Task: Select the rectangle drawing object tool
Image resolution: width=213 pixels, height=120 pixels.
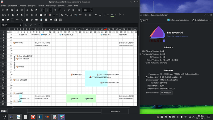Action: point(3,20)
